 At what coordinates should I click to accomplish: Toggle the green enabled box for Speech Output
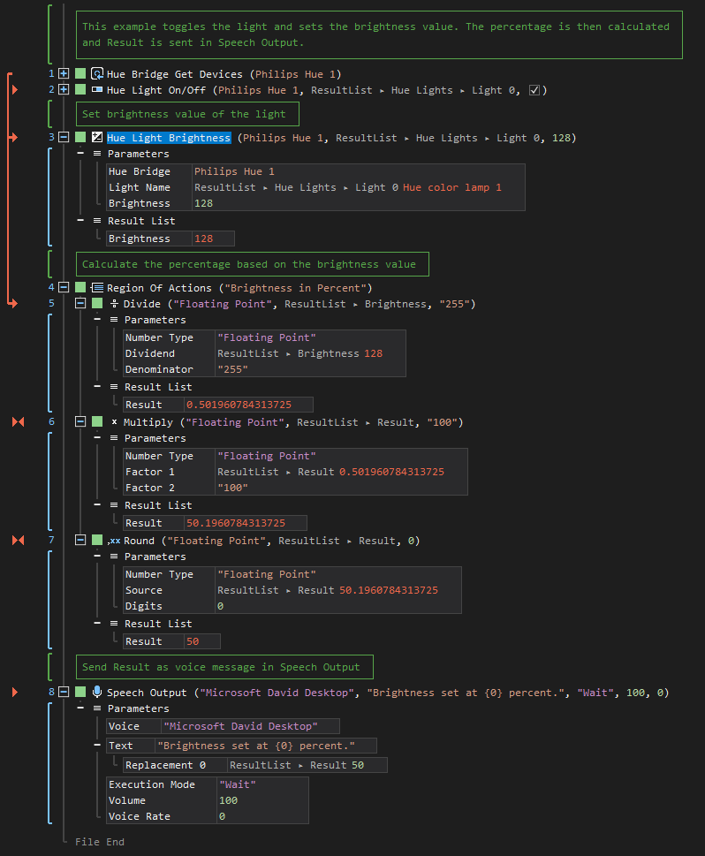click(x=80, y=693)
